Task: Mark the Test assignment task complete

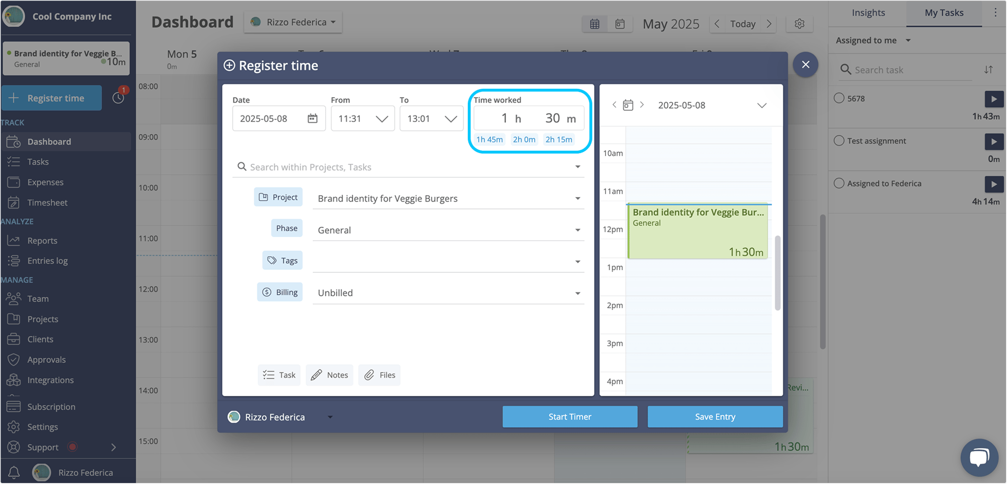Action: click(x=839, y=141)
